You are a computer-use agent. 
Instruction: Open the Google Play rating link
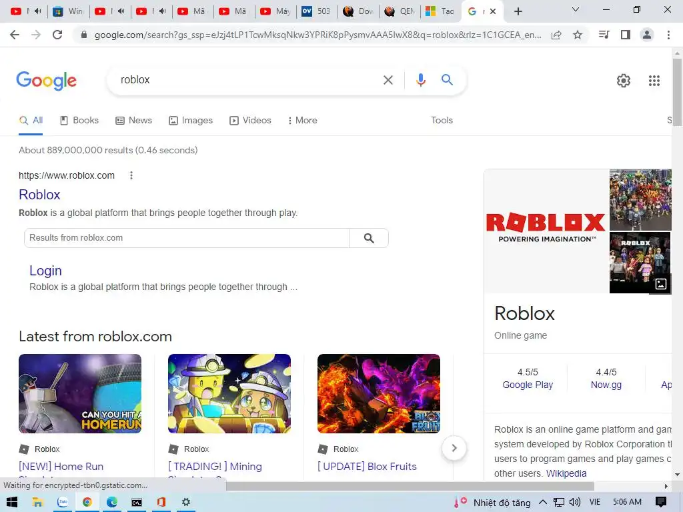coord(528,385)
